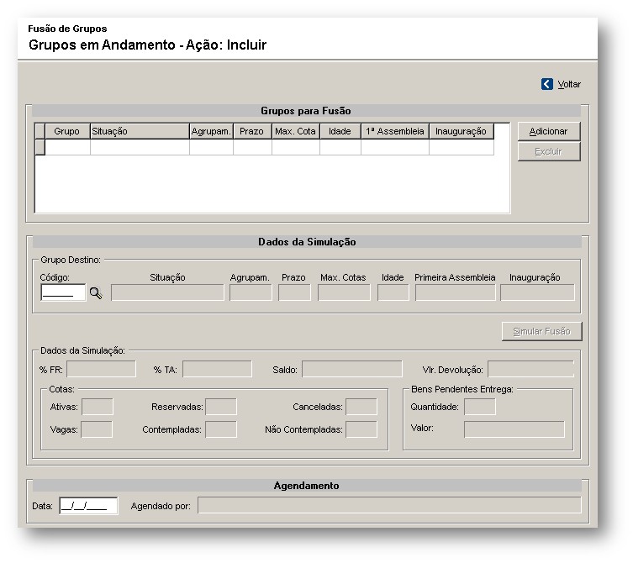The height and width of the screenshot is (563, 633).
Task: Select the 1ª Assembleia column header
Action: click(x=395, y=131)
